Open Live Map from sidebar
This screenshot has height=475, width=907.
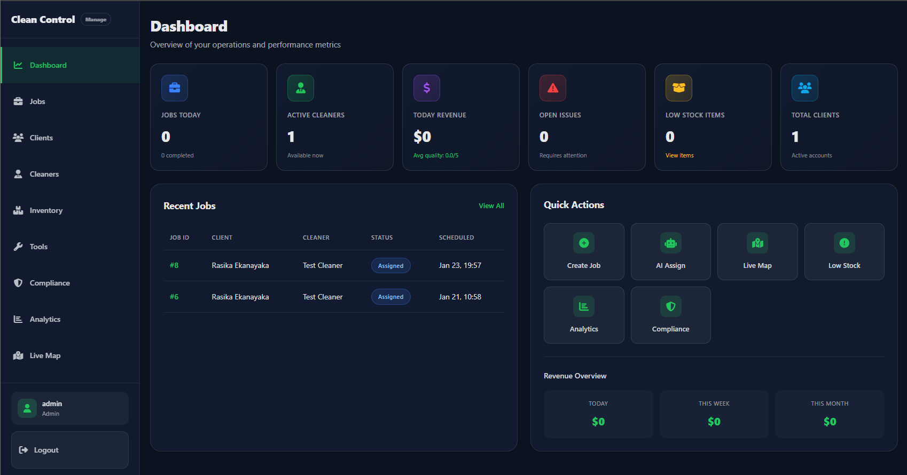click(x=70, y=355)
